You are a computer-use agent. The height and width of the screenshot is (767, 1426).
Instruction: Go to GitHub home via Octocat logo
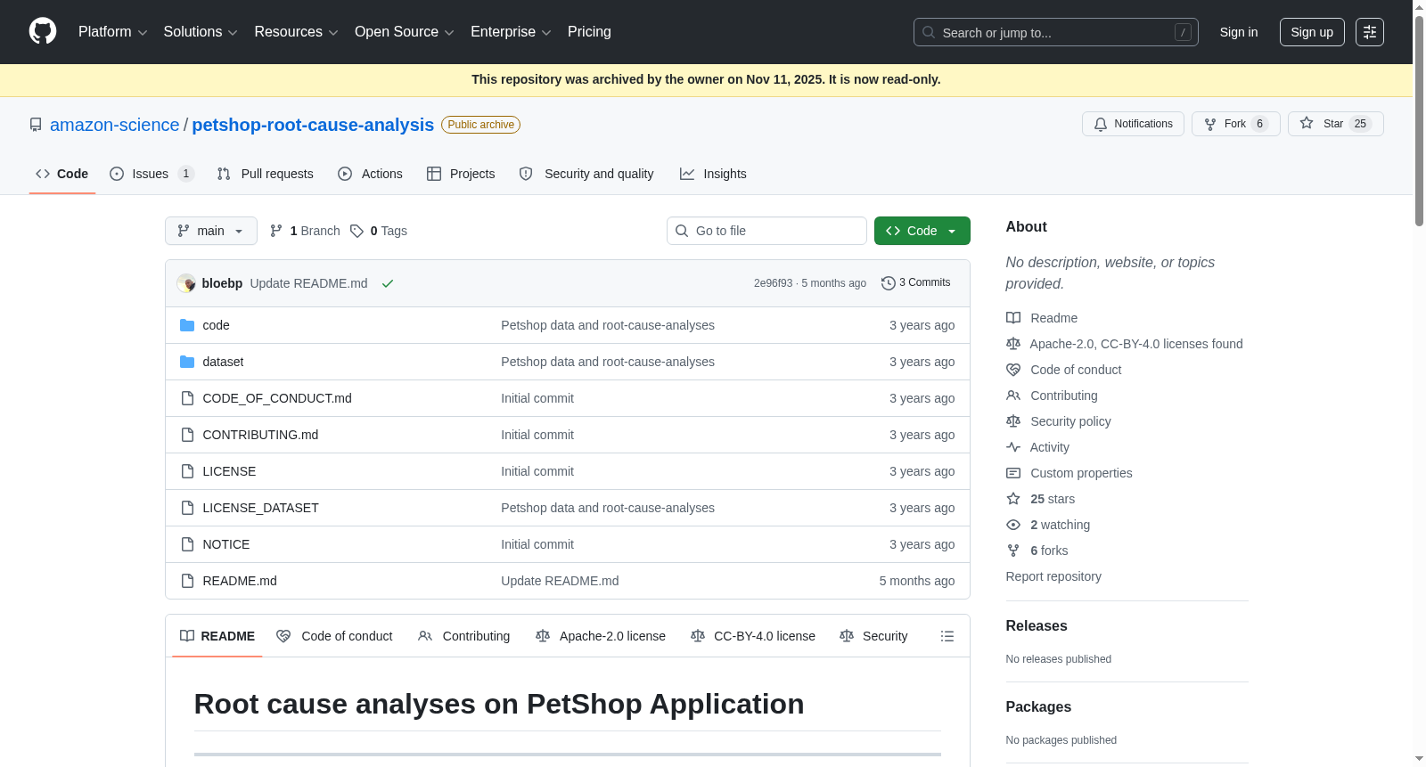point(43,32)
